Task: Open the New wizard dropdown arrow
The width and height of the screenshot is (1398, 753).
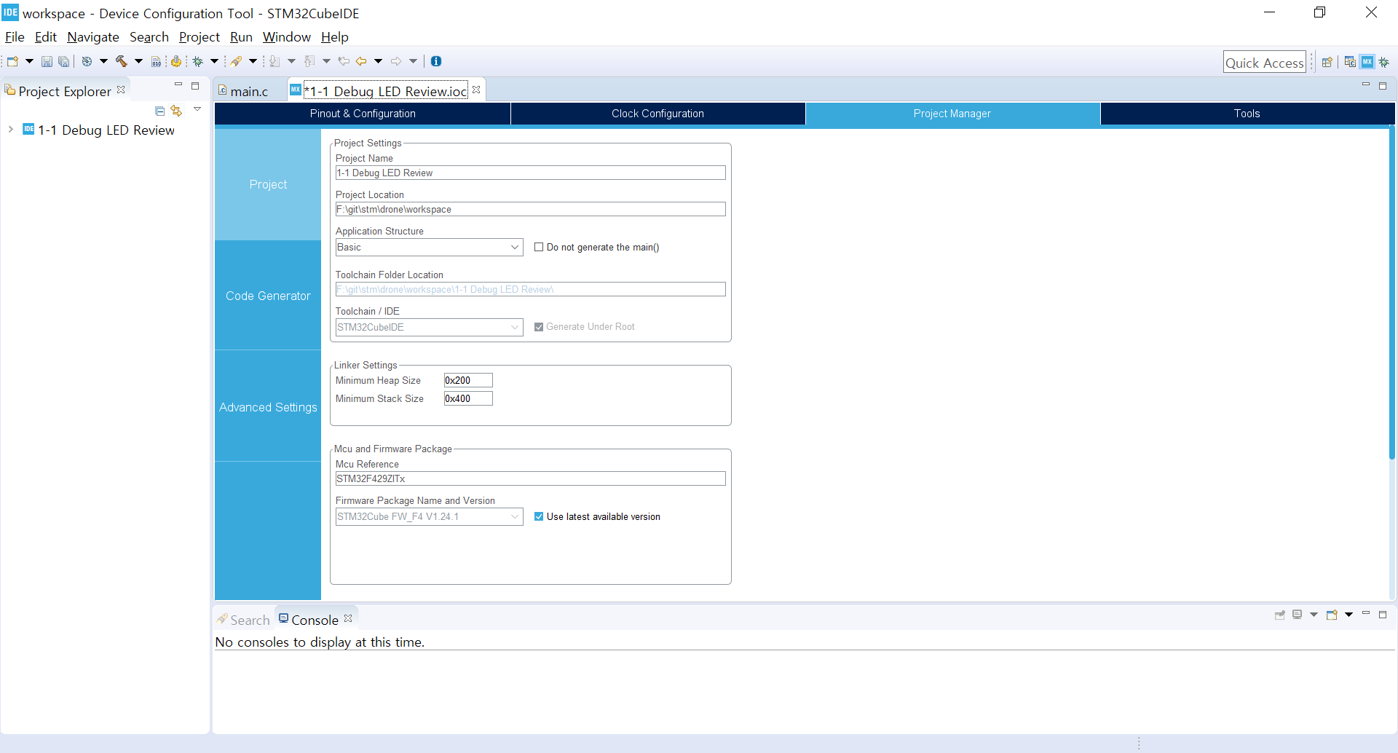Action: [29, 61]
